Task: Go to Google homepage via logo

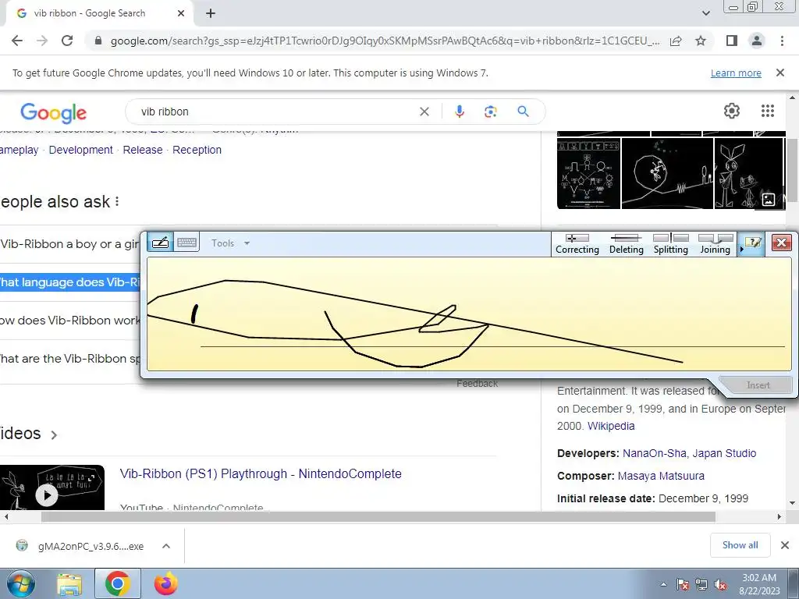Action: pyautogui.click(x=54, y=112)
